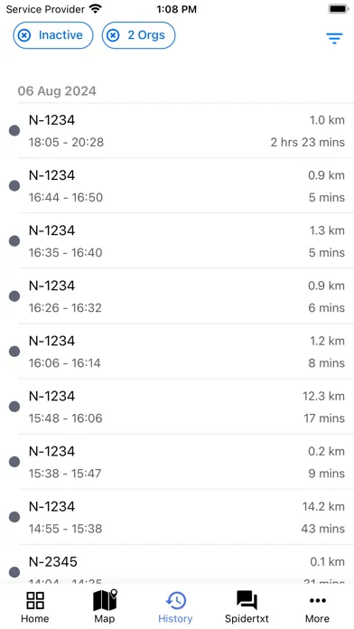The image size is (354, 629).
Task: Open the More menu
Action: (x=318, y=607)
